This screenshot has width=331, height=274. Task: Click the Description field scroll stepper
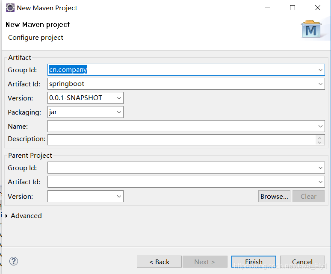tap(319, 140)
